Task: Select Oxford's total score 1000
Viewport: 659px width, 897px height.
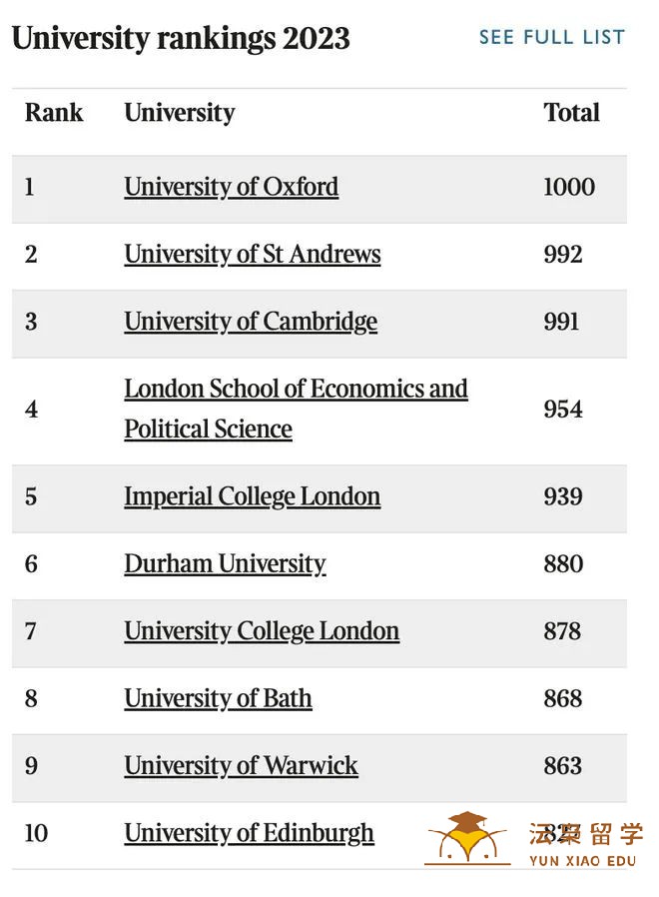Action: pos(569,187)
